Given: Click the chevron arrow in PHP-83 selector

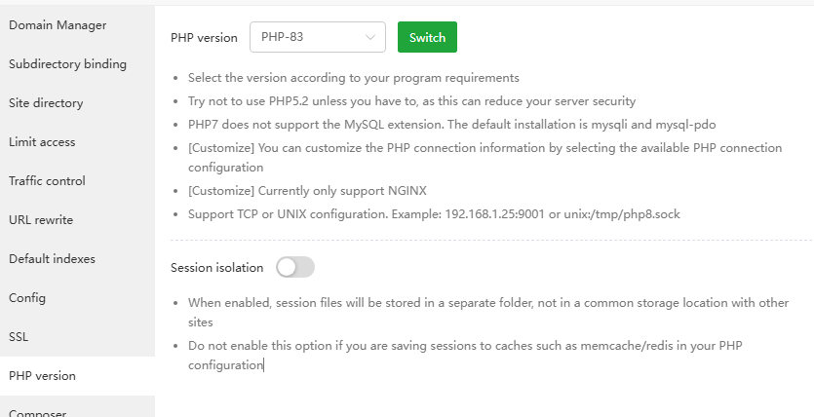Looking at the screenshot, I should click(x=370, y=38).
